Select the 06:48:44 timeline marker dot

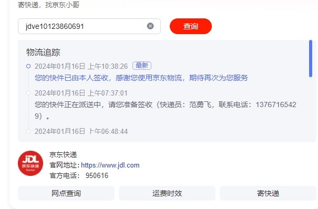pyautogui.click(x=28, y=131)
